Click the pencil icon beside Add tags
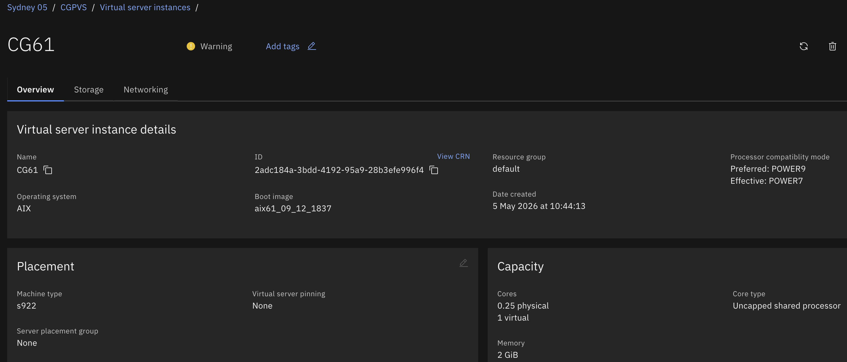Viewport: 847px width, 362px height. point(312,46)
